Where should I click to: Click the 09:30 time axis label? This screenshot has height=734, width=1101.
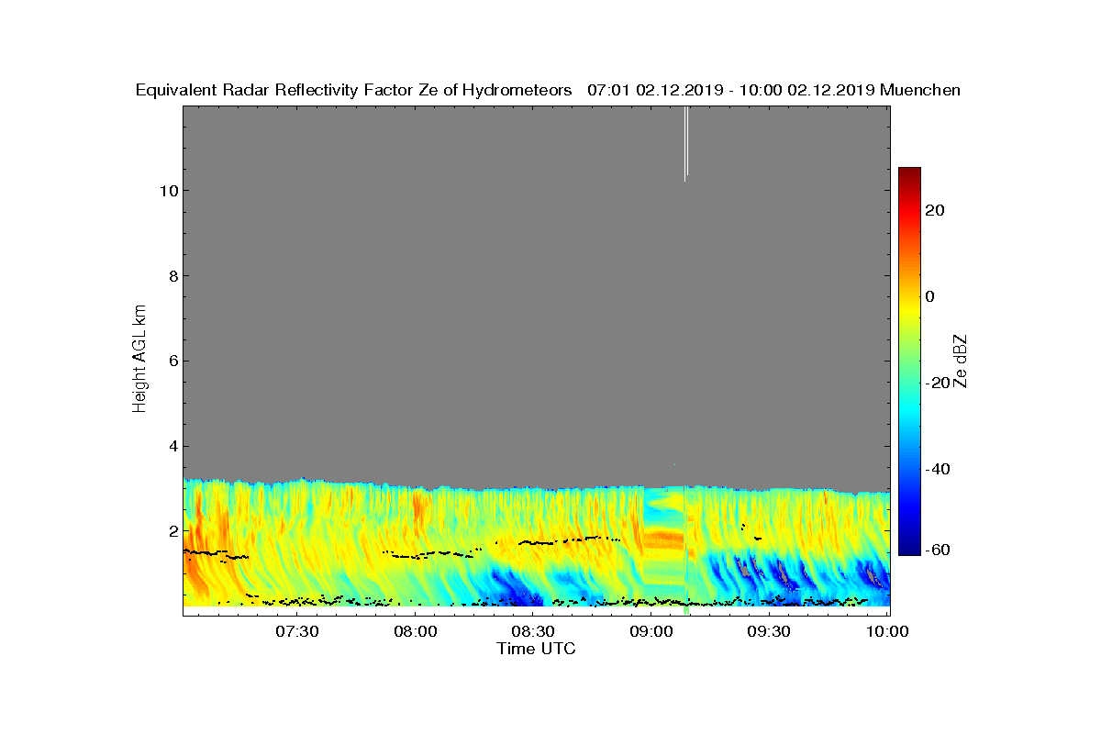click(769, 631)
